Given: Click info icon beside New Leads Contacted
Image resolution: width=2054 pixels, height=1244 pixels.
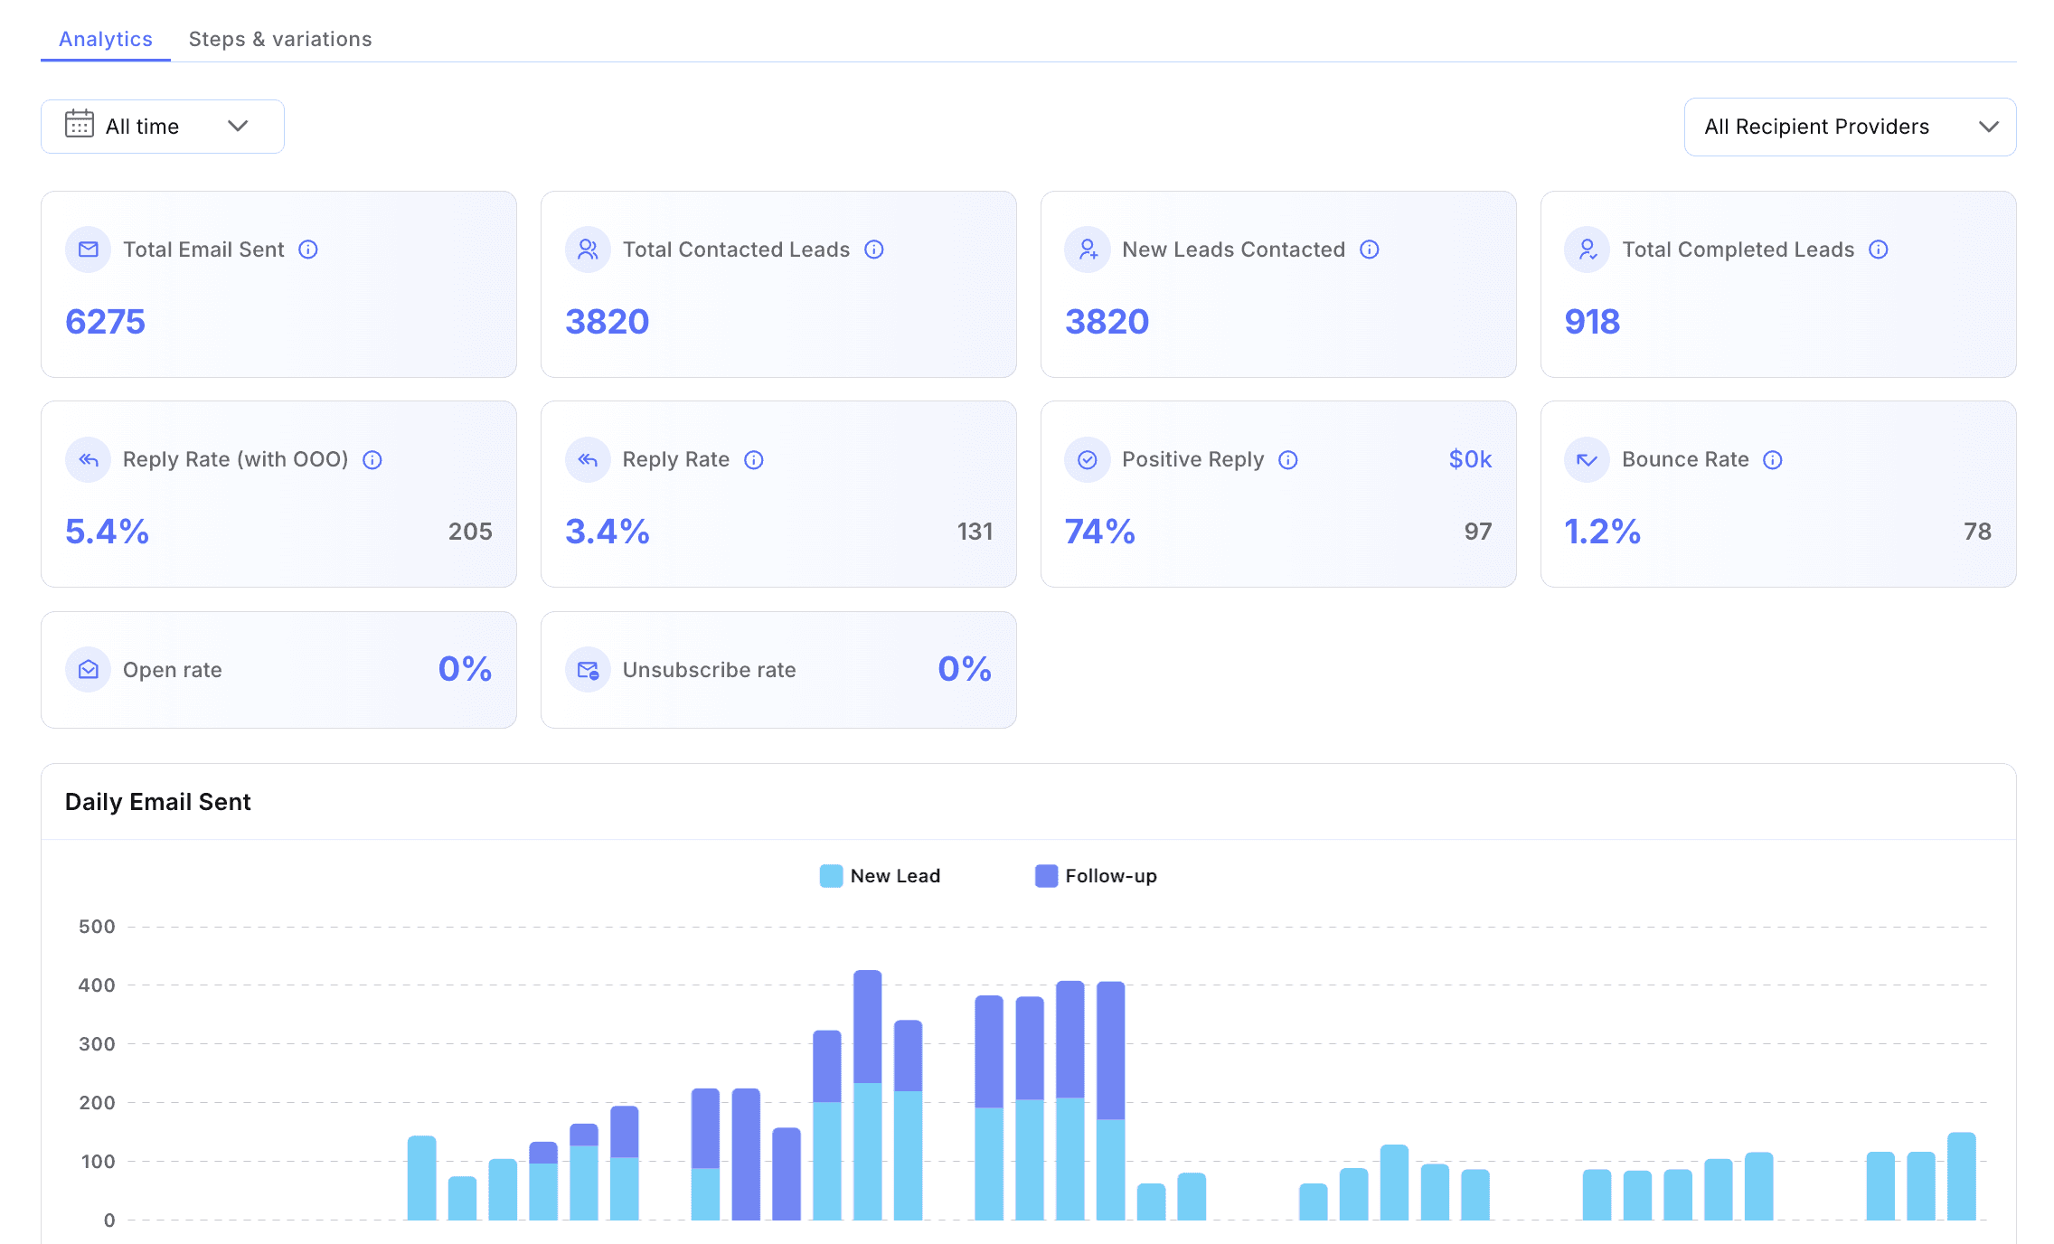Looking at the screenshot, I should click(1370, 250).
